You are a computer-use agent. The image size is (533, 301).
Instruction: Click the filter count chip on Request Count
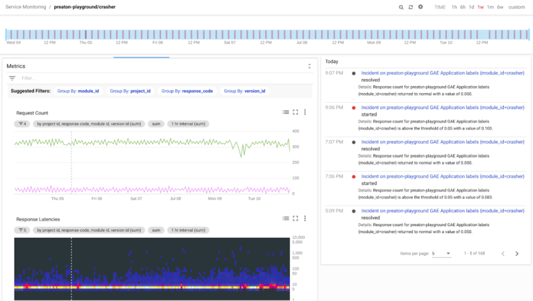pos(22,124)
